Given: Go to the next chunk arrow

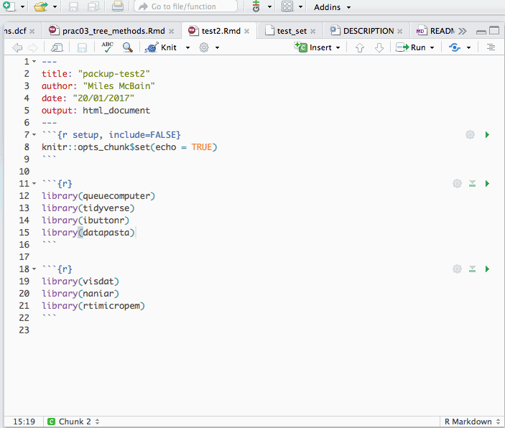Looking at the screenshot, I should [x=379, y=47].
